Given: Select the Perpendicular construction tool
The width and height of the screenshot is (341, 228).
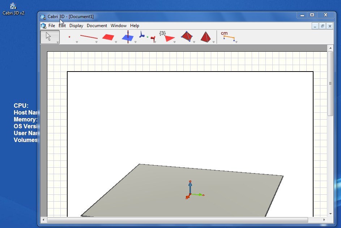Looking at the screenshot, I should pyautogui.click(x=128, y=36).
